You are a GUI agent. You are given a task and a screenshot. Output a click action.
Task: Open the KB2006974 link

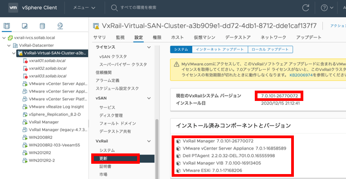pos(301,75)
